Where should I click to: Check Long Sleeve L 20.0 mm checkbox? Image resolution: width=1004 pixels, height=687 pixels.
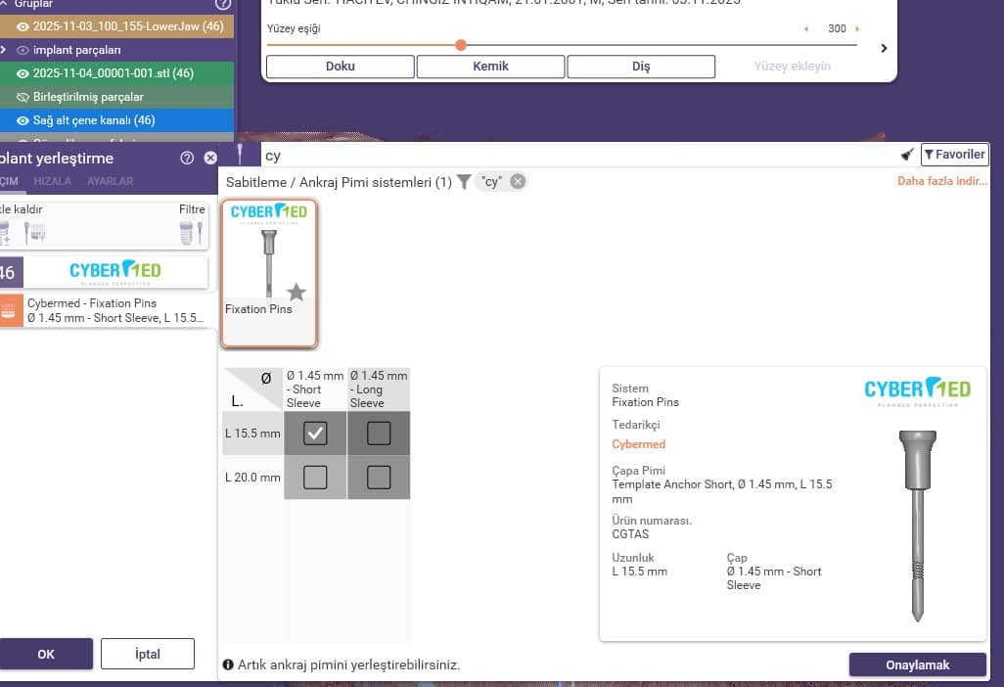(379, 478)
